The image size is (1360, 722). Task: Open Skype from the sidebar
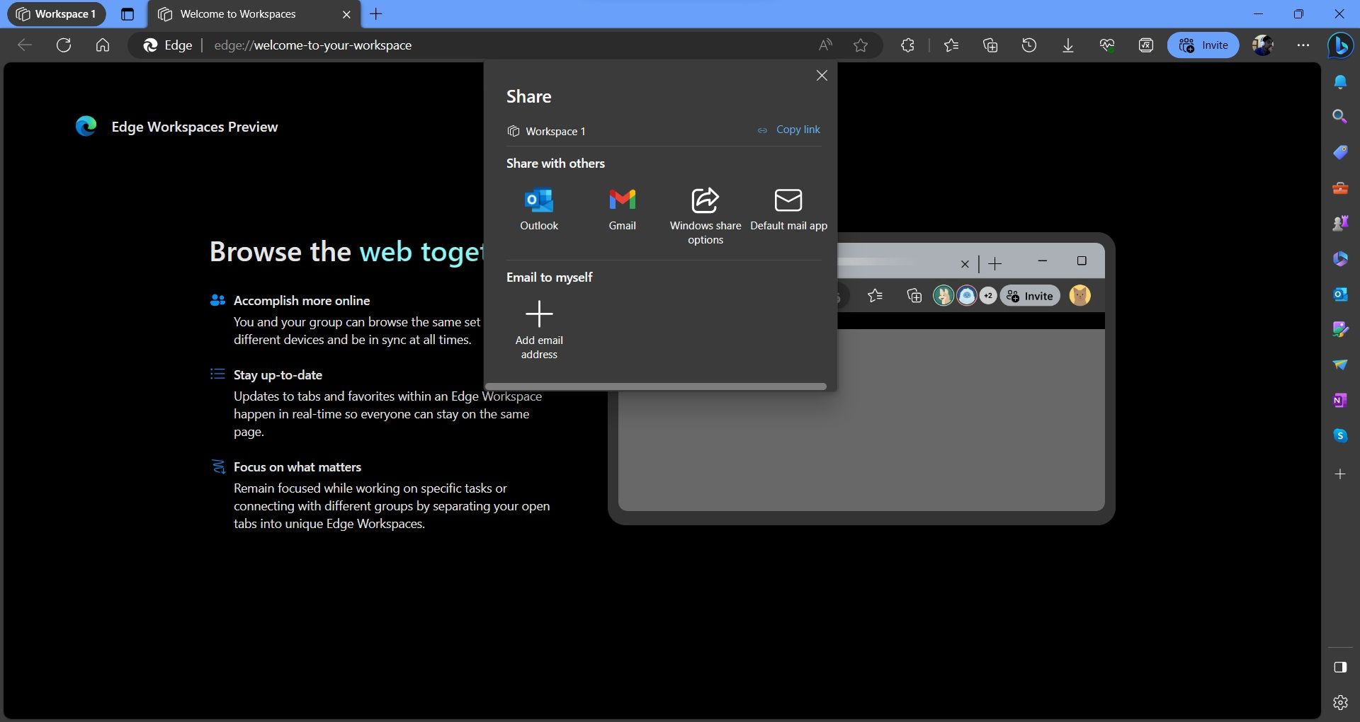pyautogui.click(x=1339, y=435)
